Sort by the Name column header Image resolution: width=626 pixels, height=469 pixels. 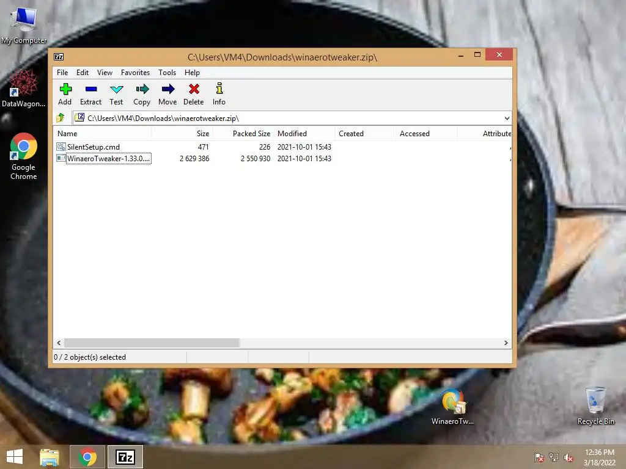click(102, 134)
